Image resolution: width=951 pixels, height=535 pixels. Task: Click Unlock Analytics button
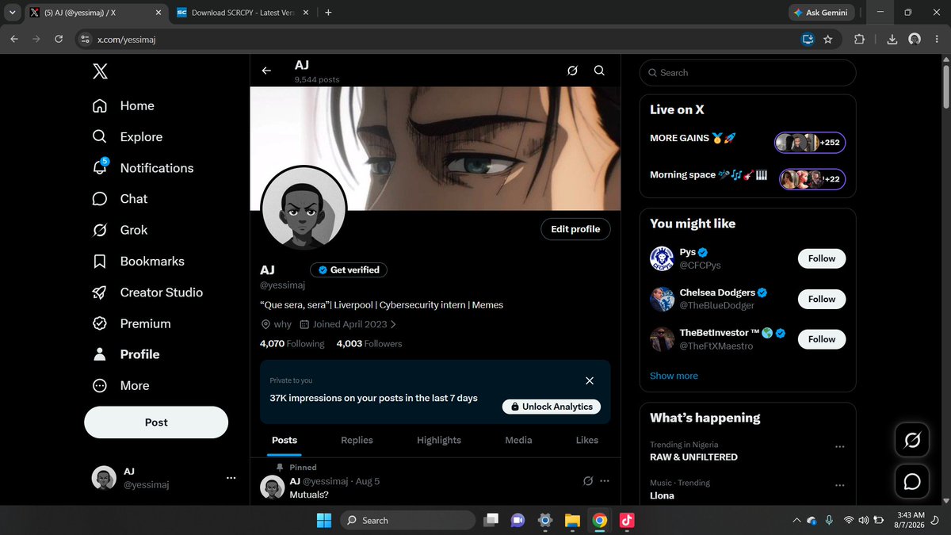tap(552, 407)
